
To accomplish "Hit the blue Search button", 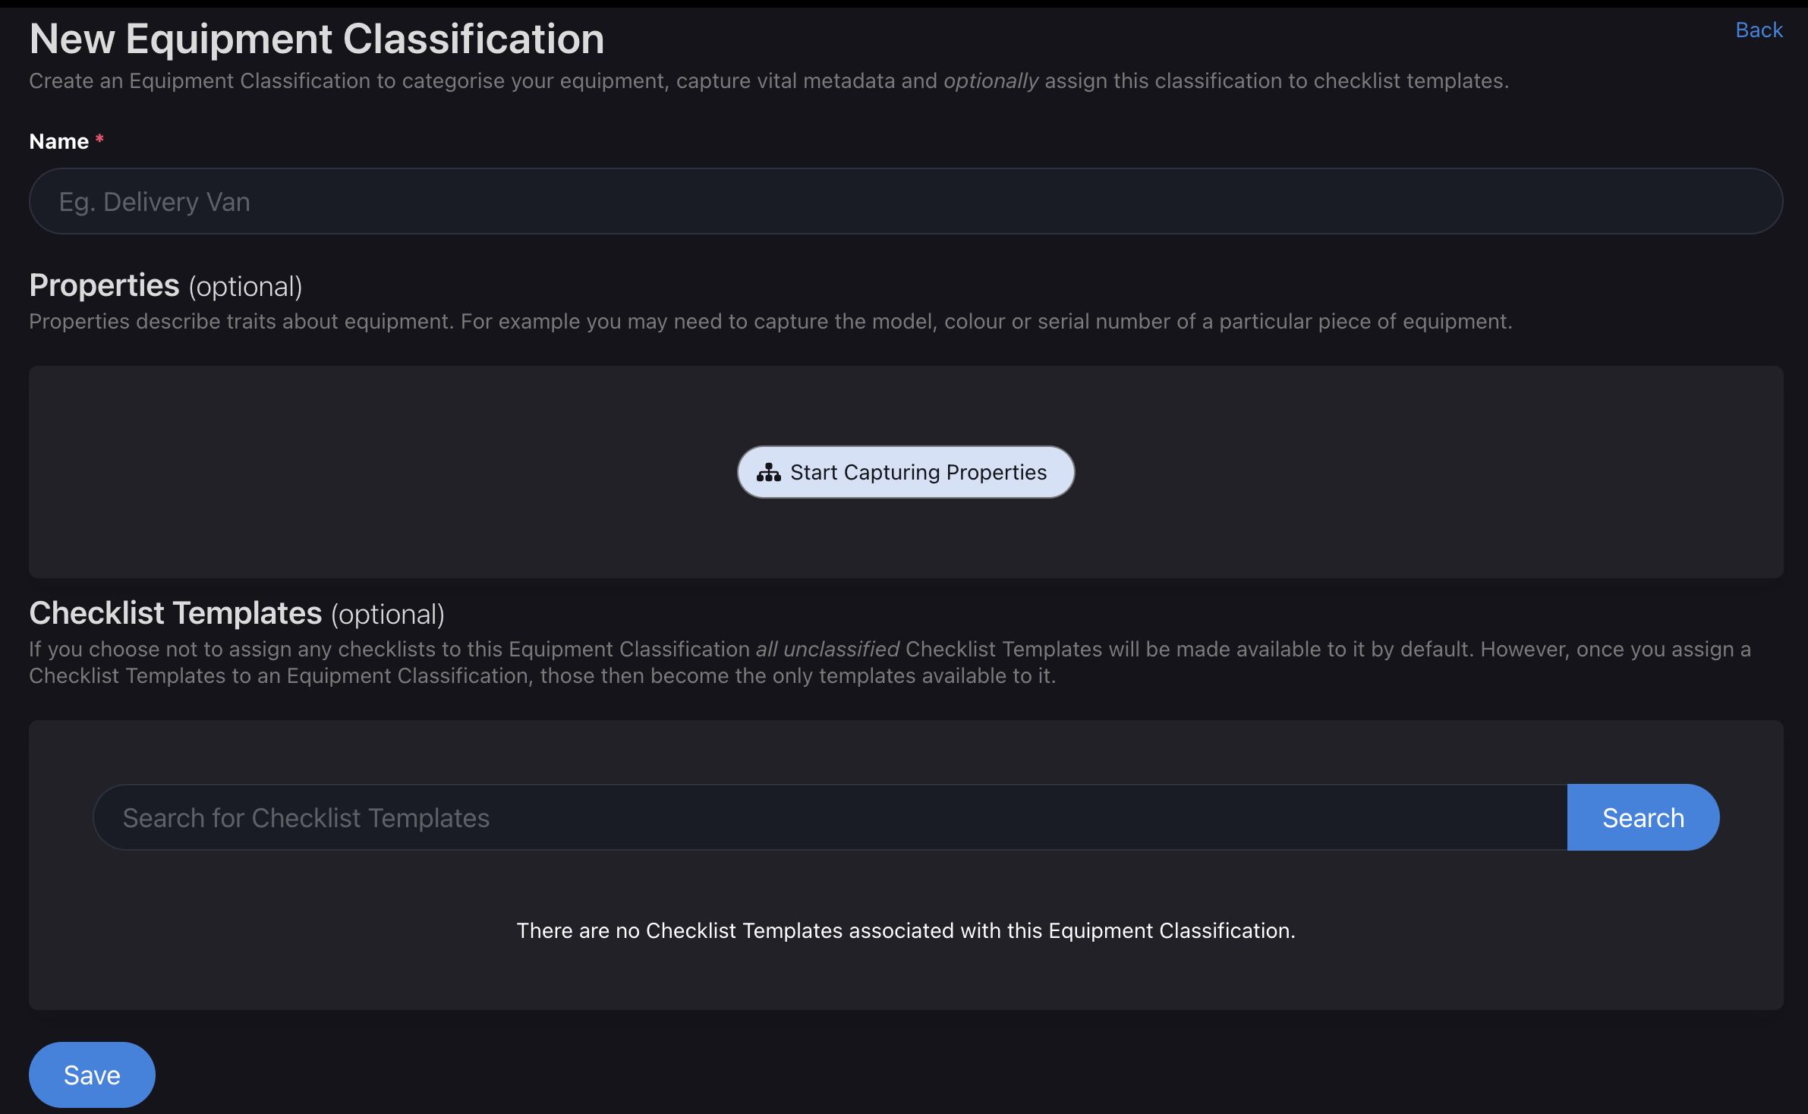I will [1643, 818].
